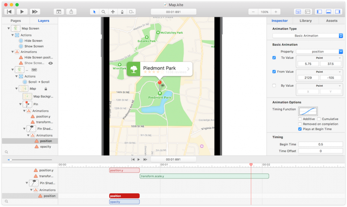Switch to the Library tab
The width and height of the screenshot is (347, 207).
click(305, 21)
